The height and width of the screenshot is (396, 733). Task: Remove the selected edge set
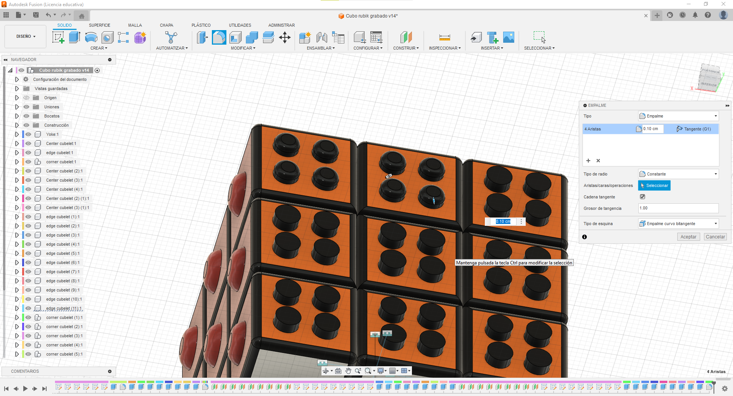click(x=598, y=161)
